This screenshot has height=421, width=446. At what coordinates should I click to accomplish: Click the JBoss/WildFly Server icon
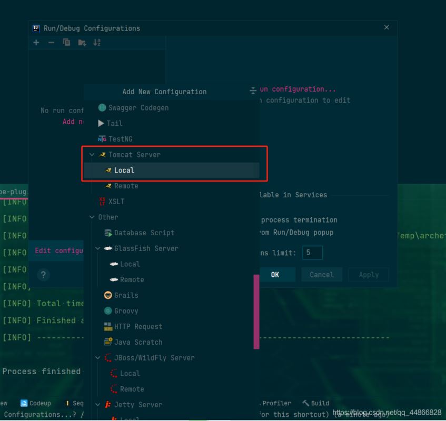coord(108,358)
